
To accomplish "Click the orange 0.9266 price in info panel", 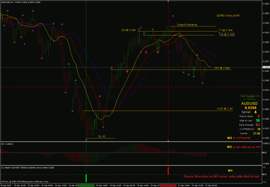I will 251,108.
